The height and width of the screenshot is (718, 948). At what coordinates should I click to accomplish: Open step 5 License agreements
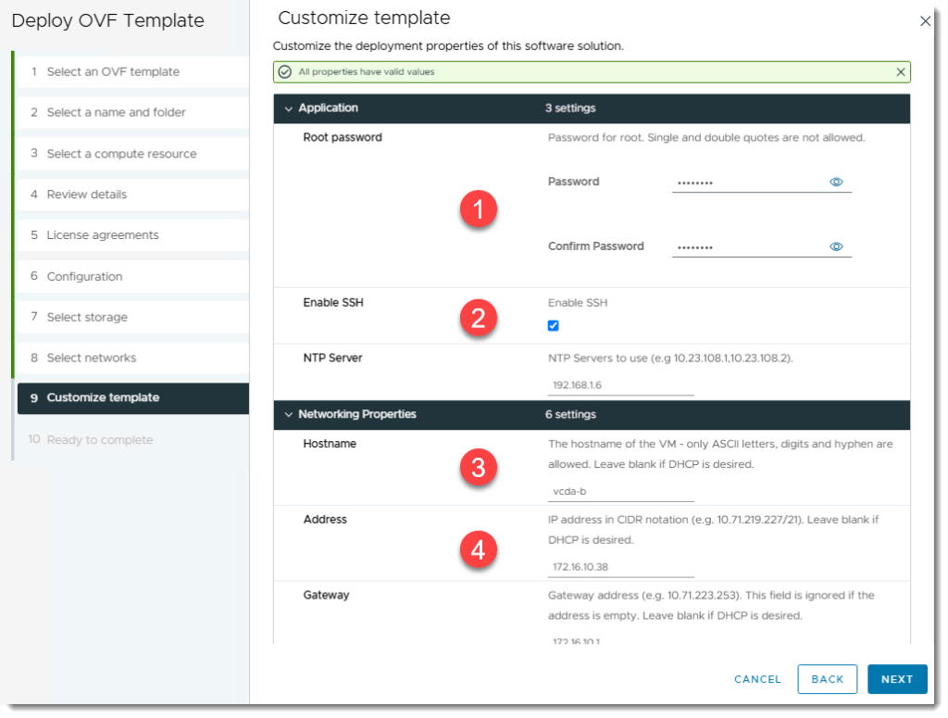pyautogui.click(x=102, y=235)
